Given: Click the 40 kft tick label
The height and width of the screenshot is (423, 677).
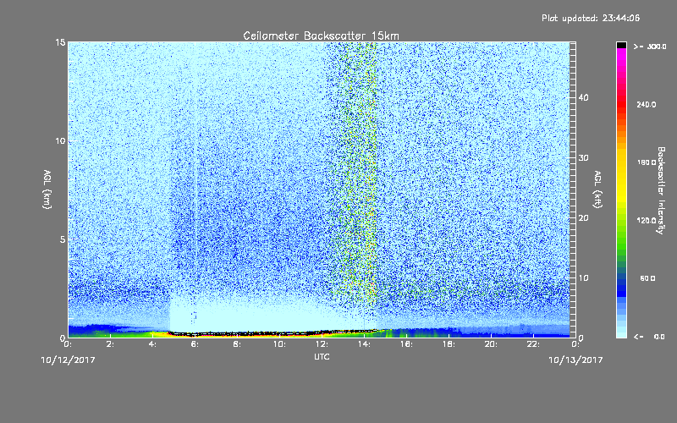Looking at the screenshot, I should tap(583, 97).
